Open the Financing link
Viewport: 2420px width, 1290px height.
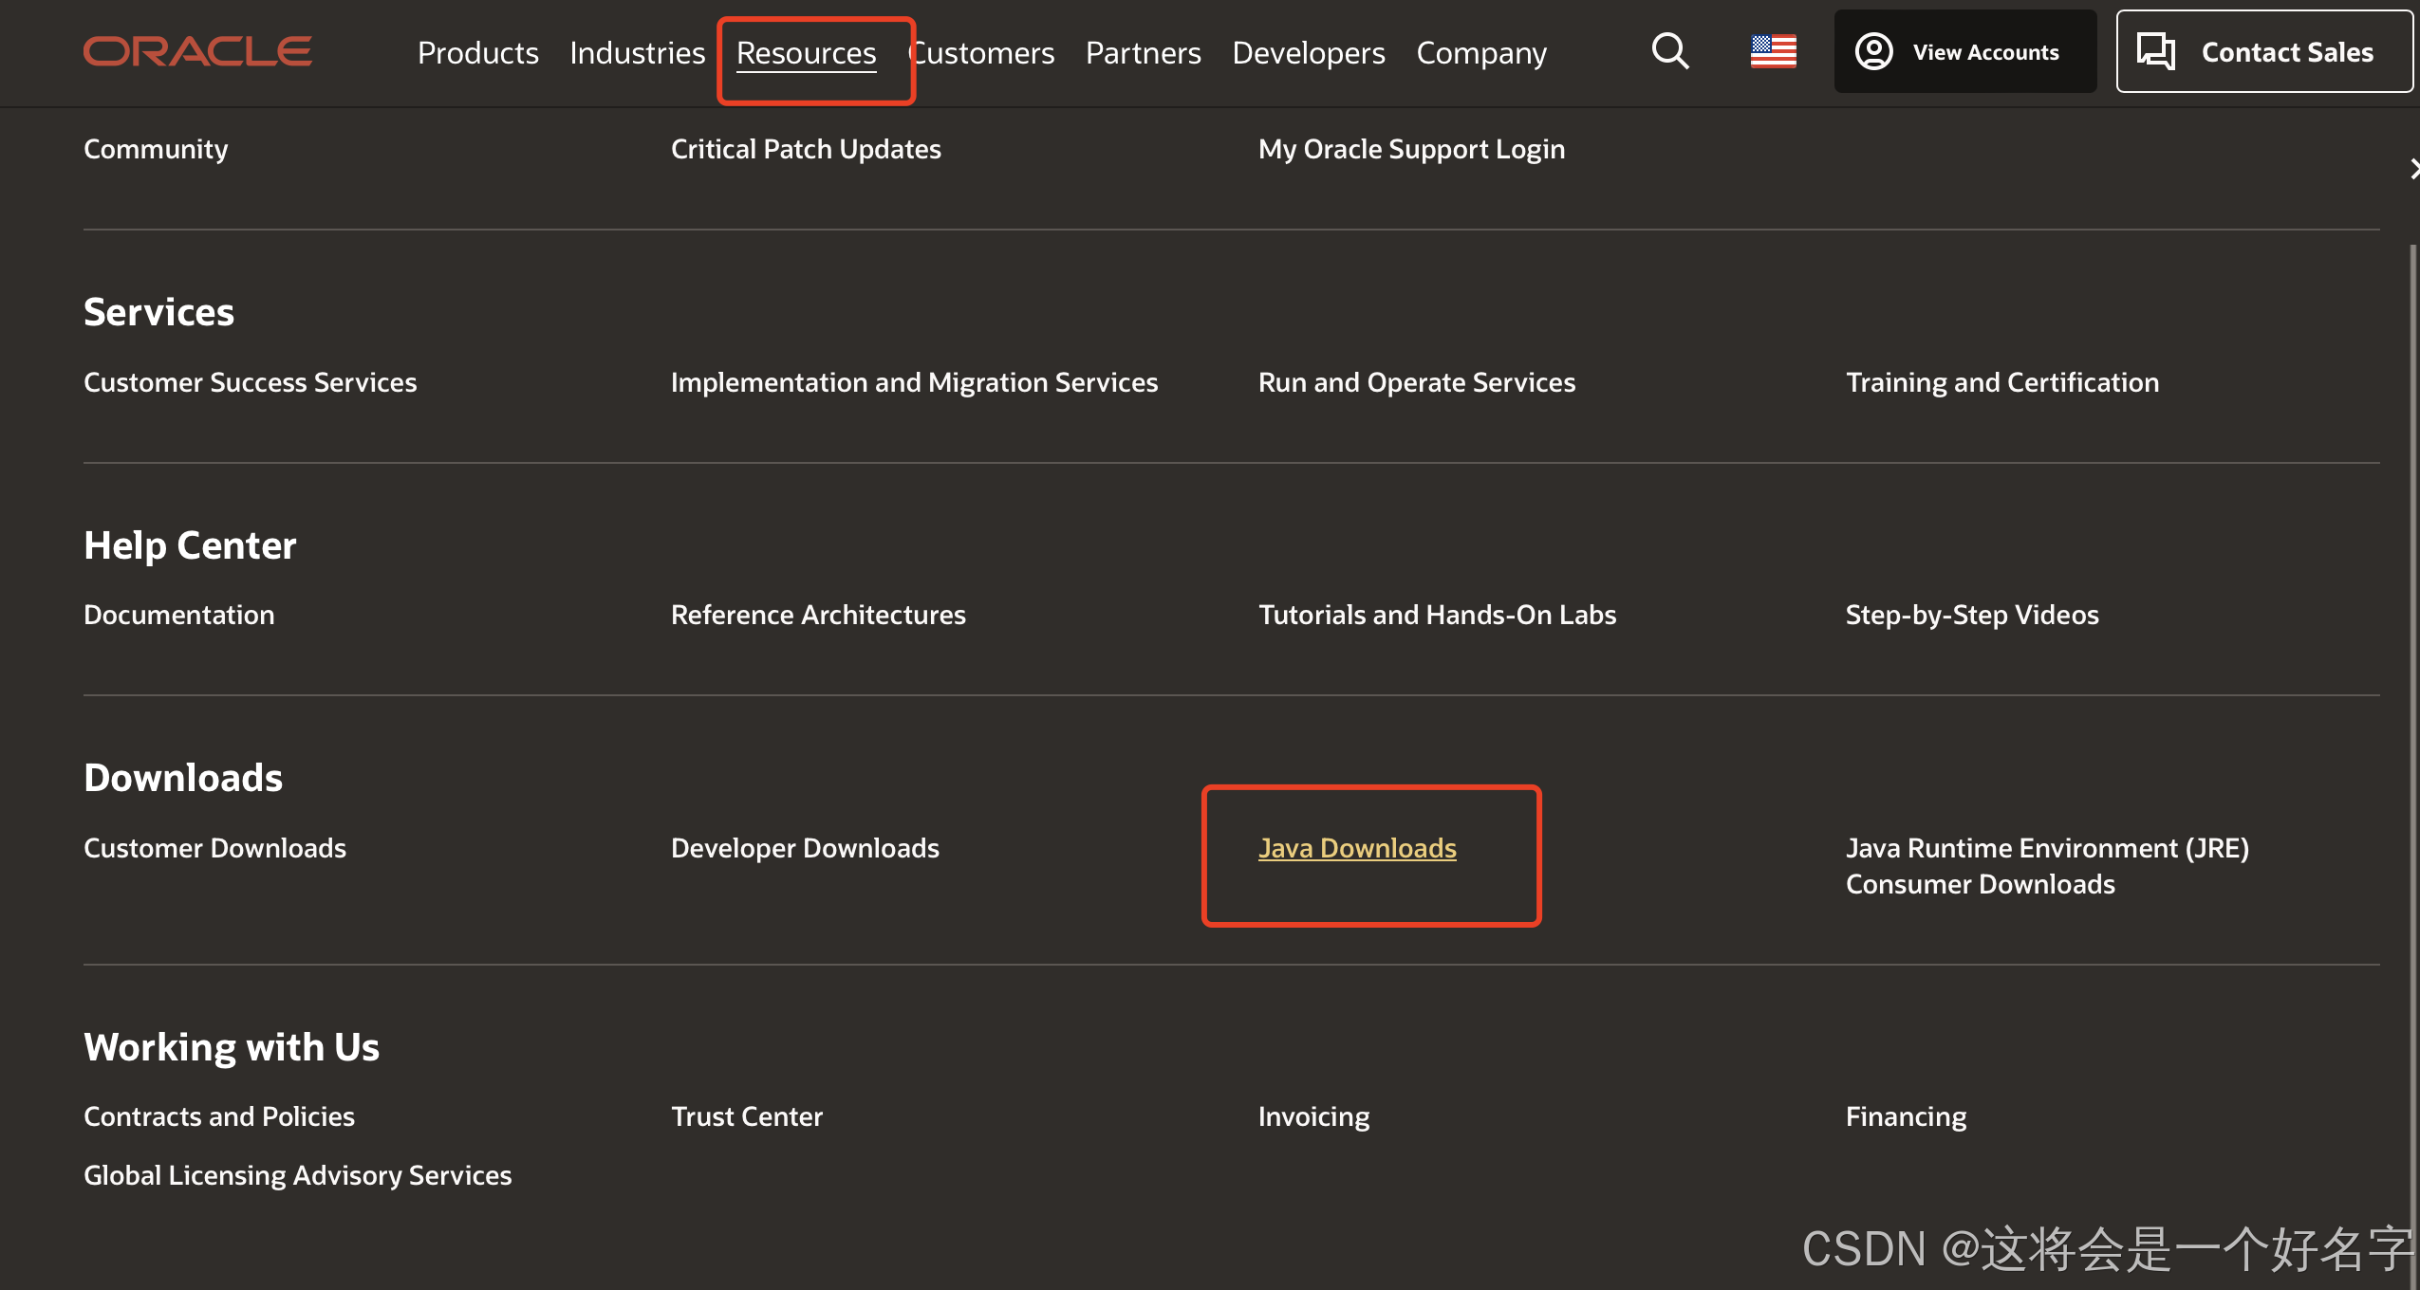1907,1116
